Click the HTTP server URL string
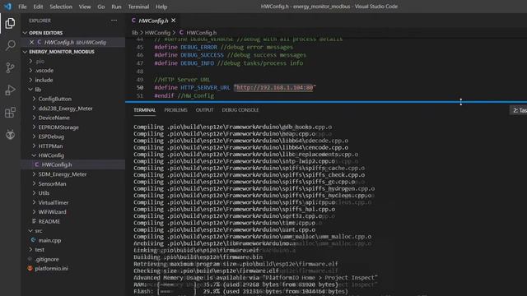527x296 pixels. click(x=274, y=88)
